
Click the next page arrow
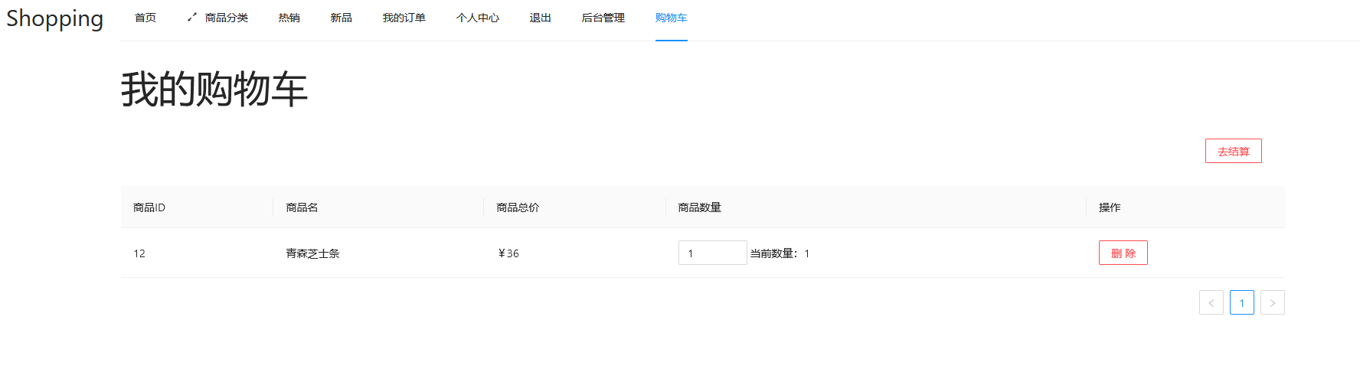[x=1273, y=302]
